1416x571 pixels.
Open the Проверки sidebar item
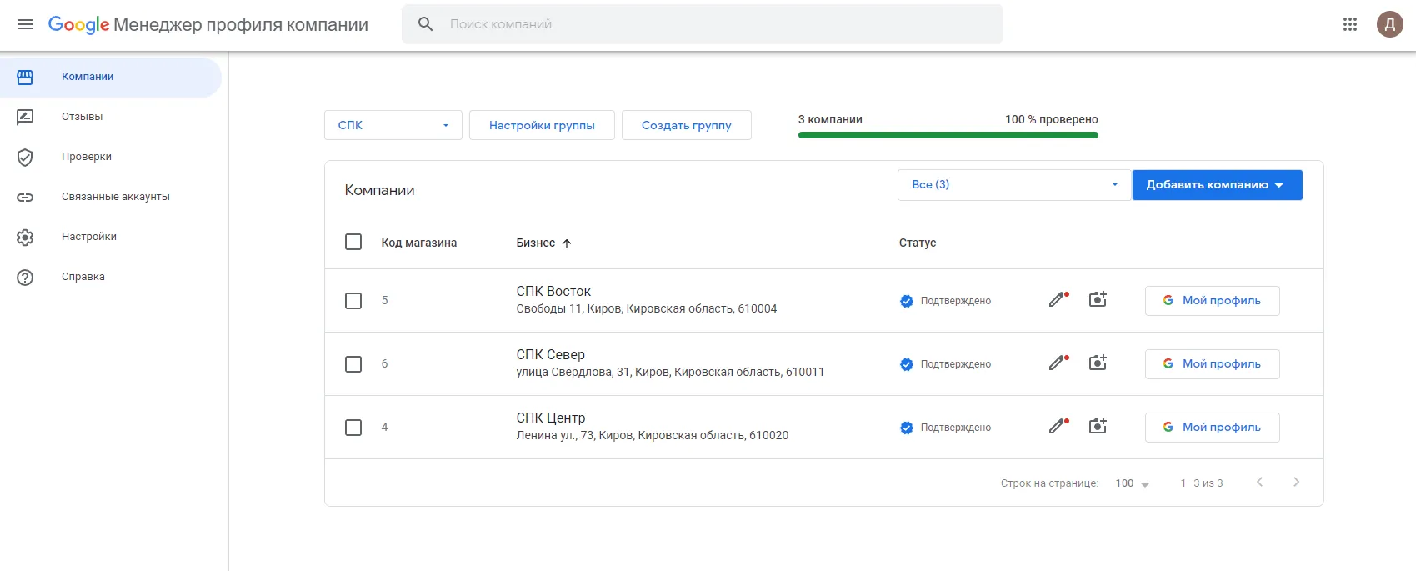click(x=111, y=157)
